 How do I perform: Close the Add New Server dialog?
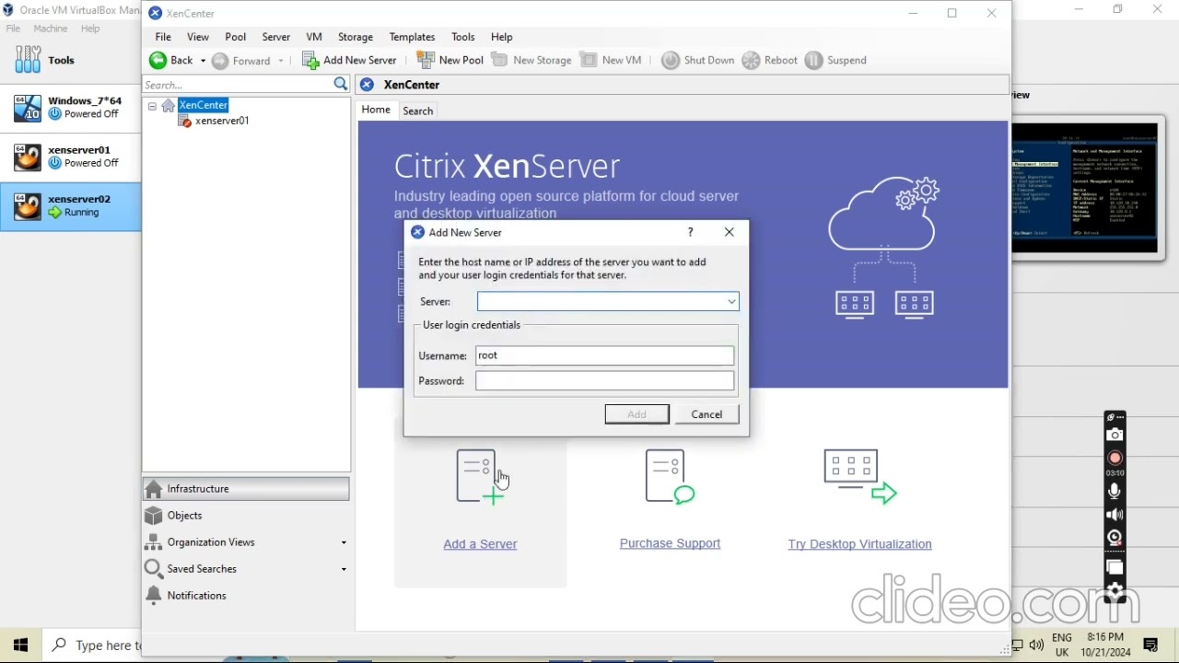coord(730,232)
